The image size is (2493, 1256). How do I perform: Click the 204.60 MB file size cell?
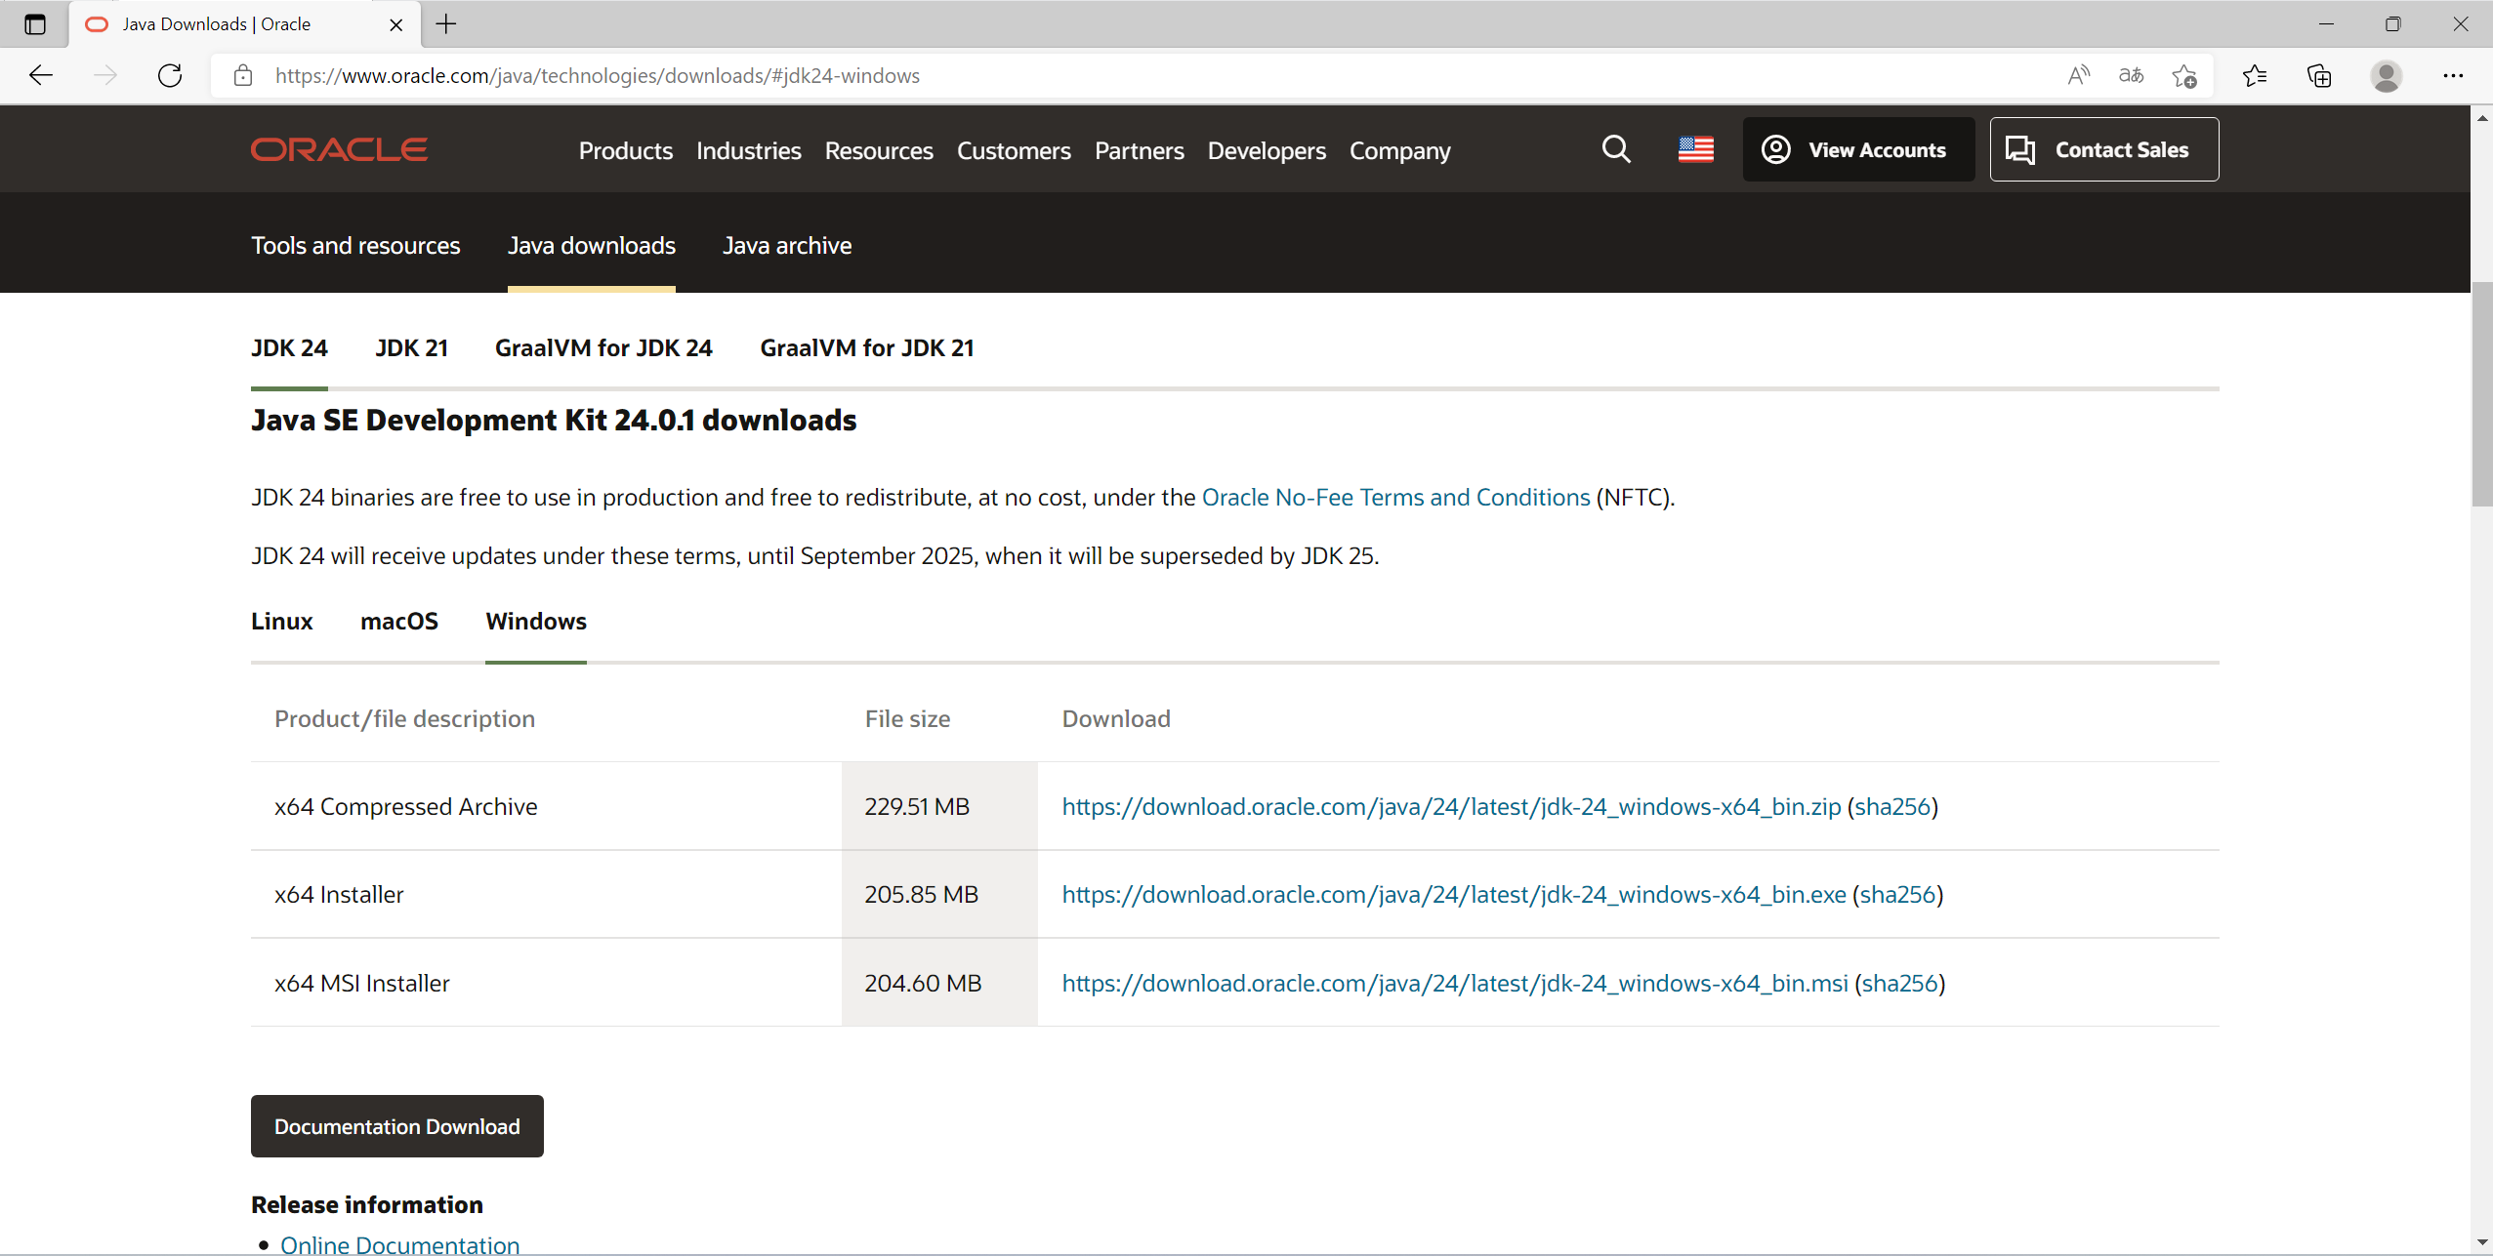point(938,983)
